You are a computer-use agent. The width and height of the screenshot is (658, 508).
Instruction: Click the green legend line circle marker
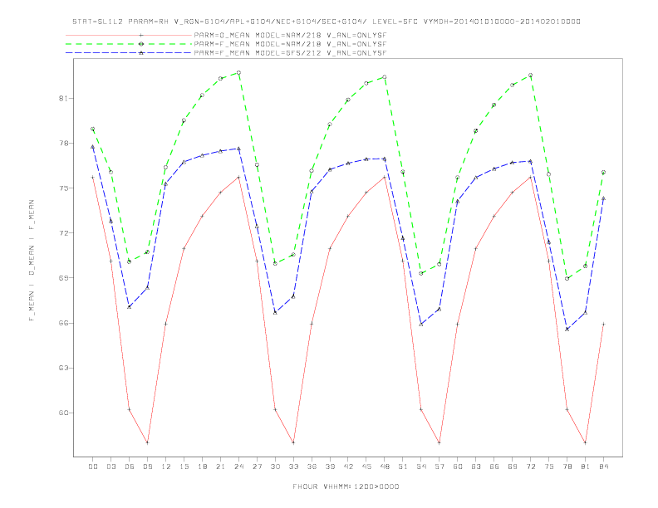141,44
